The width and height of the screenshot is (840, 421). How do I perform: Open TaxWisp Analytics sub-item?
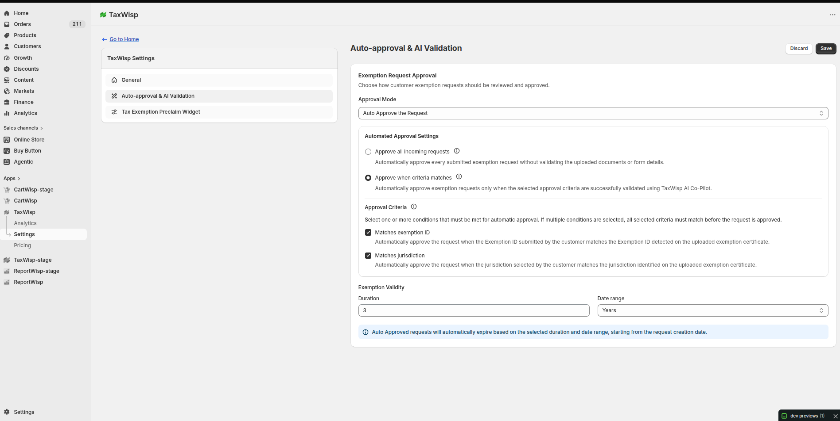pyautogui.click(x=25, y=223)
